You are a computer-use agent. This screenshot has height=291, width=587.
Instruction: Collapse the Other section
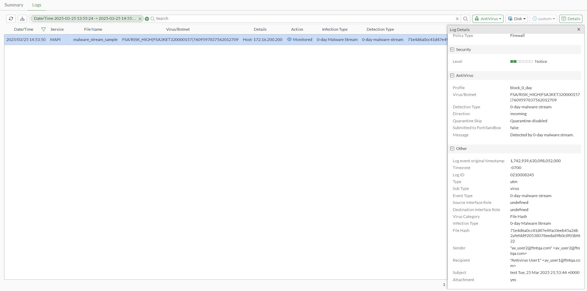point(452,148)
